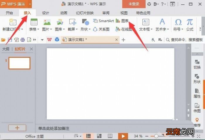Switch to normal view in status bar
This screenshot has height=140, width=205.
click(89, 136)
